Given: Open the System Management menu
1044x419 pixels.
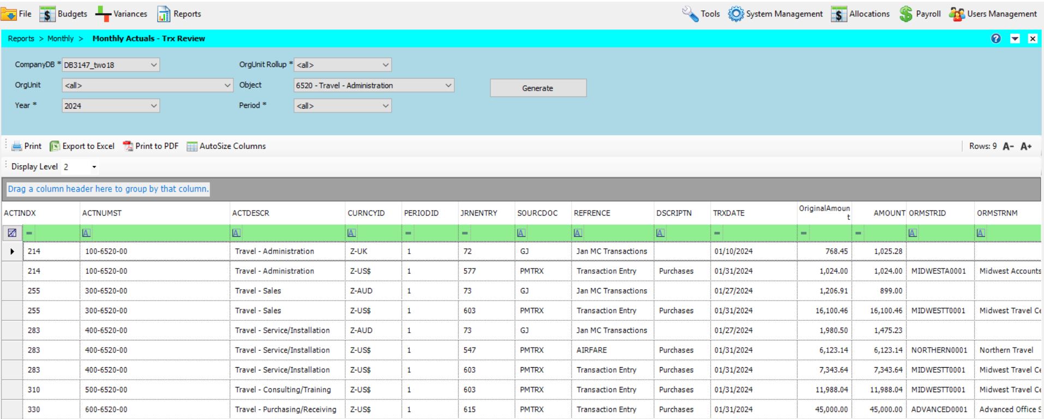Looking at the screenshot, I should 776,14.
